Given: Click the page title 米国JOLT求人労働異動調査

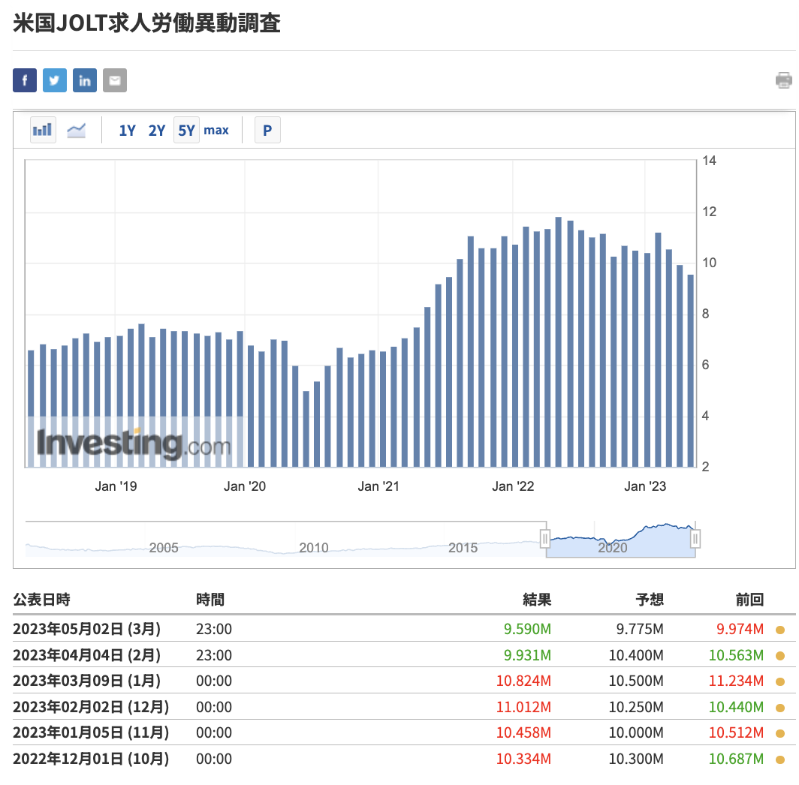Looking at the screenshot, I should [x=146, y=23].
